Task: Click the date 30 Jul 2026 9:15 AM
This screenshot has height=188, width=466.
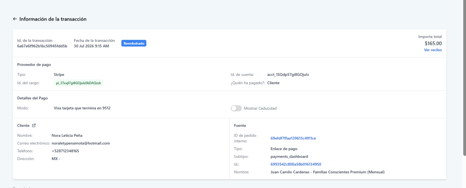Action: [91, 46]
